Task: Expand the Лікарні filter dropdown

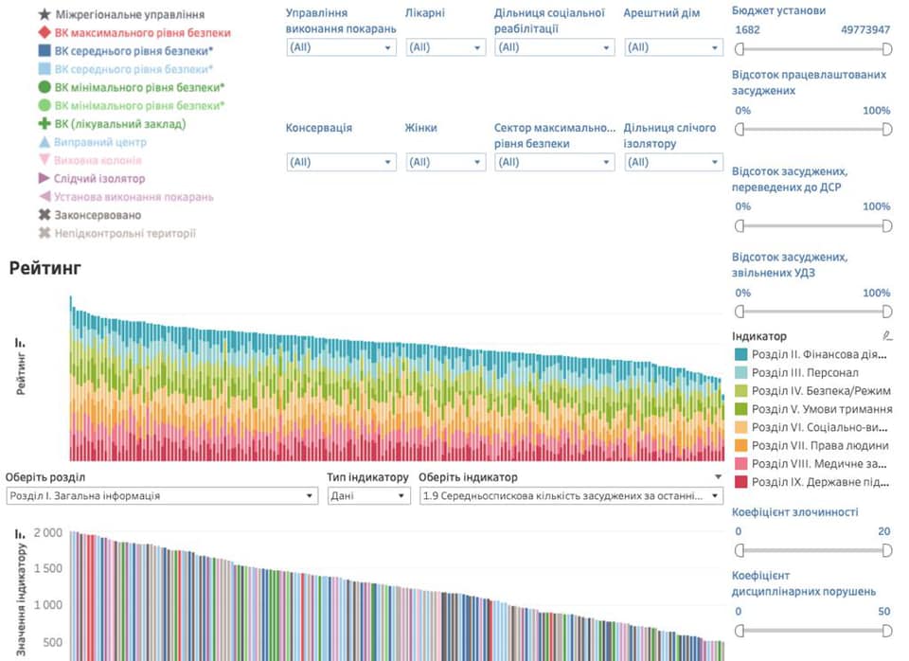Action: coord(445,47)
